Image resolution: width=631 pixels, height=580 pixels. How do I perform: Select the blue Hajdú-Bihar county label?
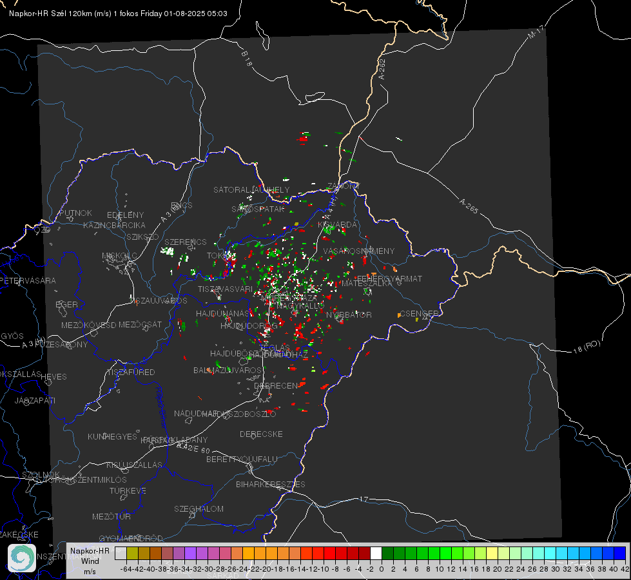(161, 407)
